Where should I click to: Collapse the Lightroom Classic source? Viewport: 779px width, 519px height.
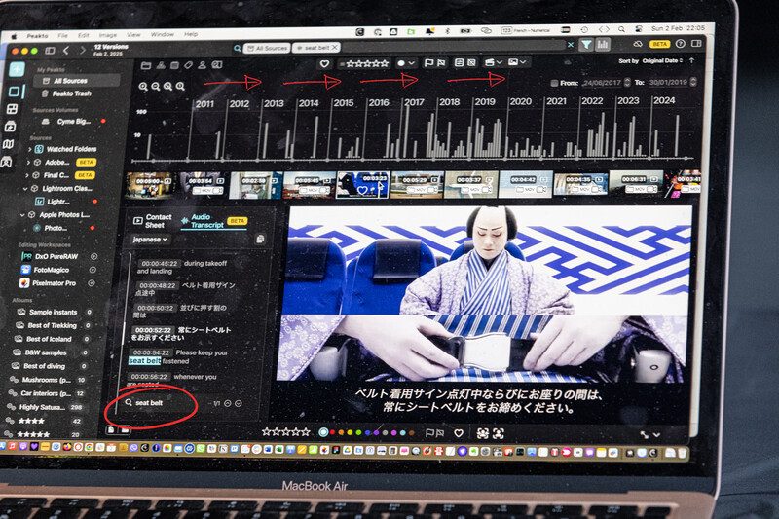coord(25,189)
